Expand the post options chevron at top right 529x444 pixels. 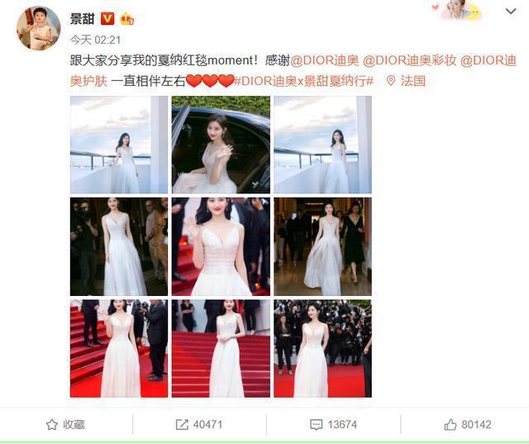pos(511,11)
